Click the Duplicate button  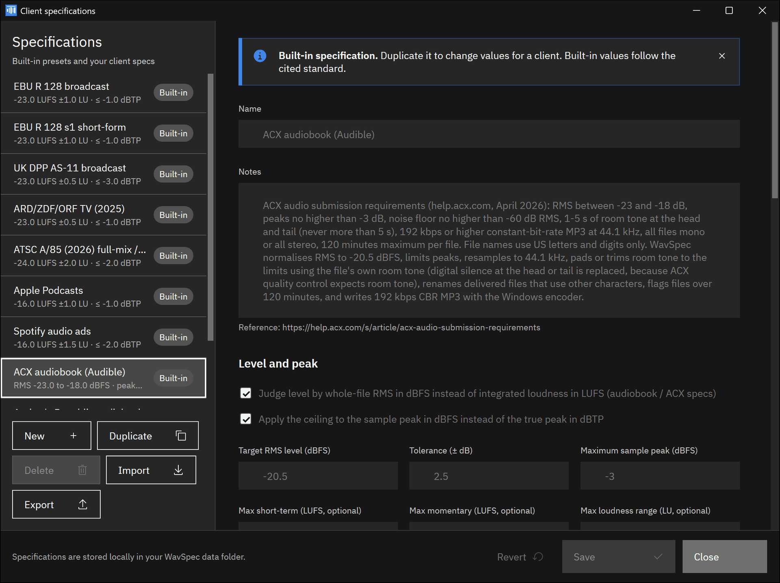148,436
